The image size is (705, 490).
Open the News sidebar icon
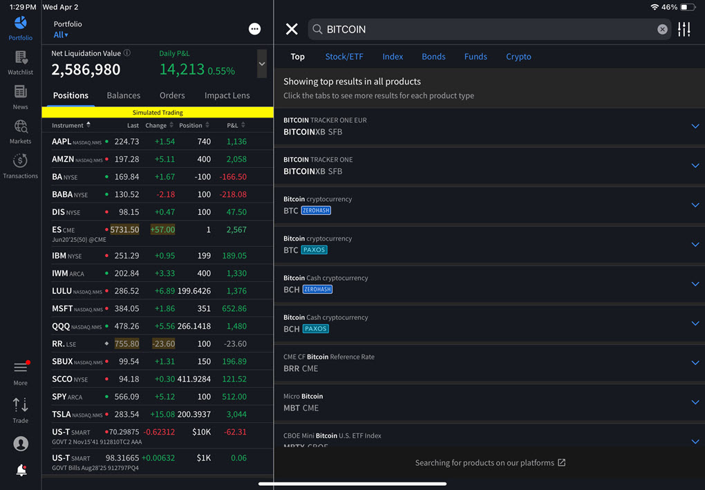point(21,93)
